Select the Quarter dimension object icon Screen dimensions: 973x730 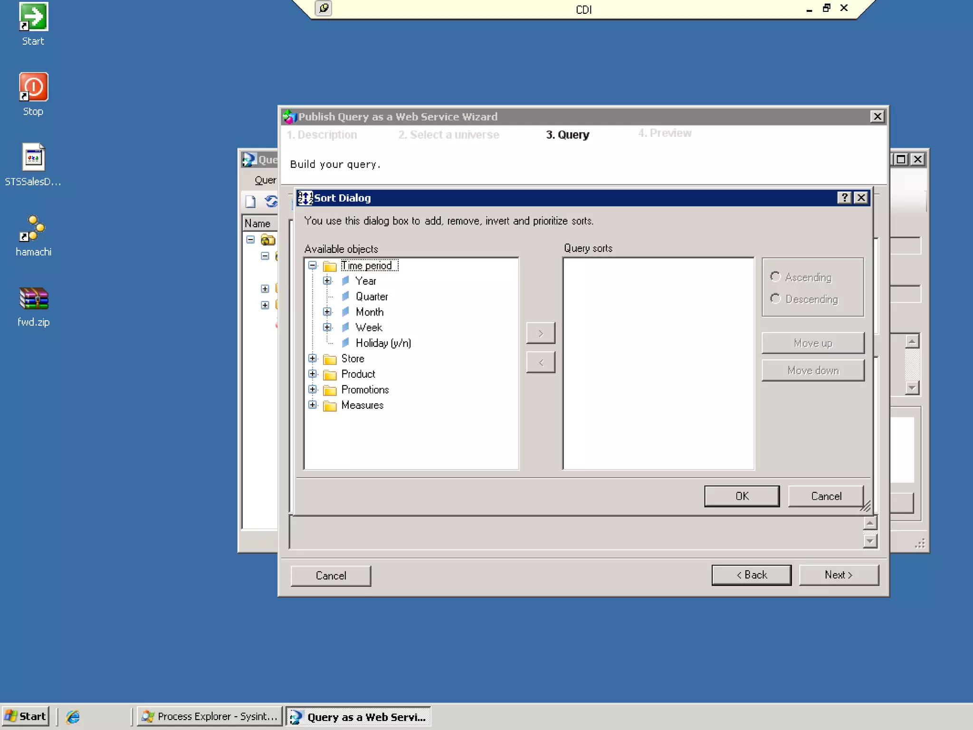[346, 297]
